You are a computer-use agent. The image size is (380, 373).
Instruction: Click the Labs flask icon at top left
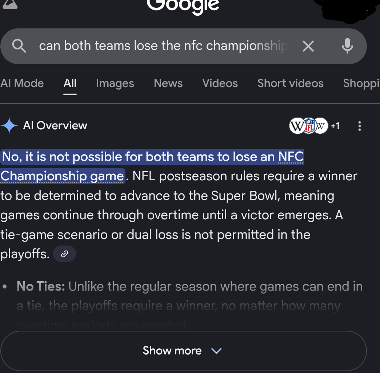point(9,4)
